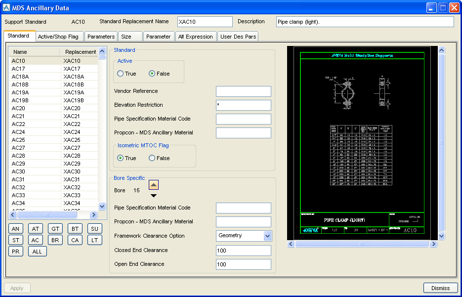Open the User Des Pars tab

click(x=238, y=37)
